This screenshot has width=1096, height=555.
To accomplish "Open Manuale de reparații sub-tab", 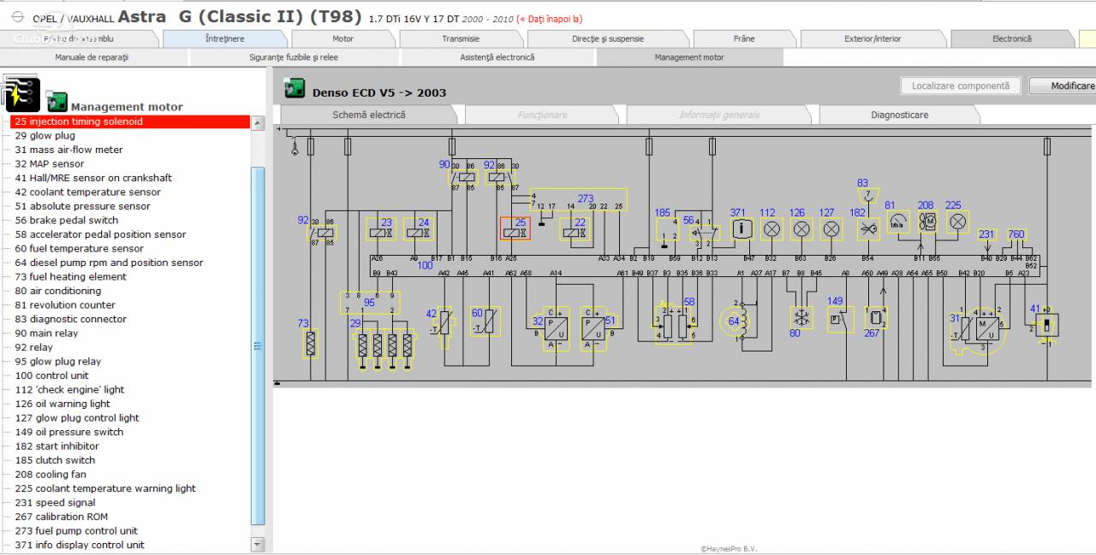I will click(x=92, y=57).
